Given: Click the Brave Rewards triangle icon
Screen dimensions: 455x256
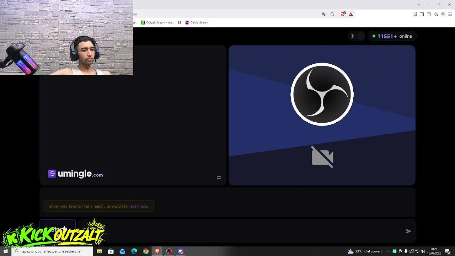Looking at the screenshot, I should 351,14.
